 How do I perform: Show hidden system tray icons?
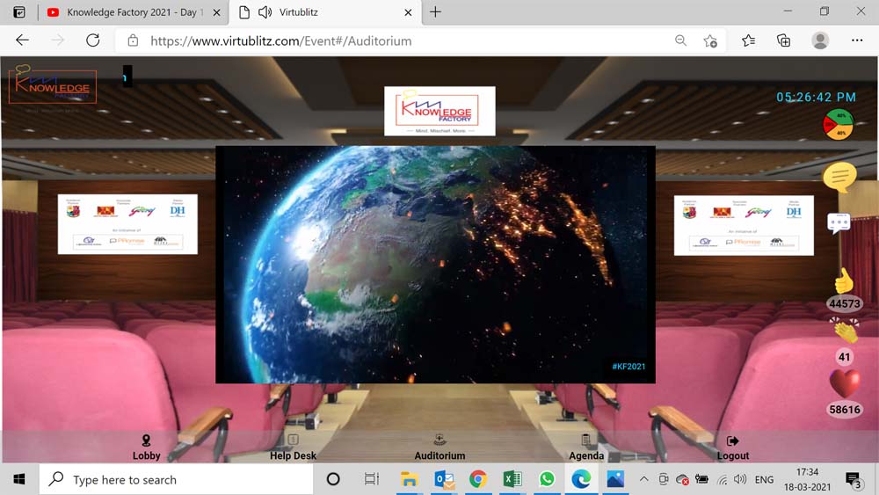pos(644,479)
